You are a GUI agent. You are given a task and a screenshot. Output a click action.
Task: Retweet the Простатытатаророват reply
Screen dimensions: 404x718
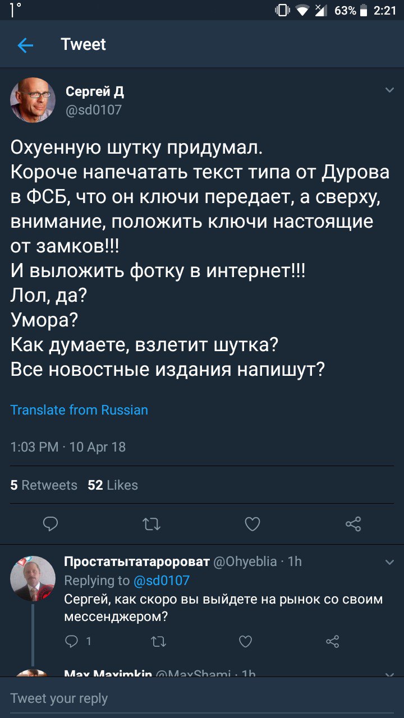(x=159, y=641)
